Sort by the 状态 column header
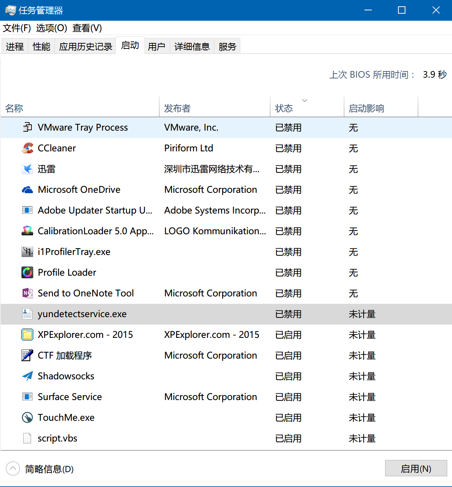The width and height of the screenshot is (452, 487). pyautogui.click(x=307, y=107)
